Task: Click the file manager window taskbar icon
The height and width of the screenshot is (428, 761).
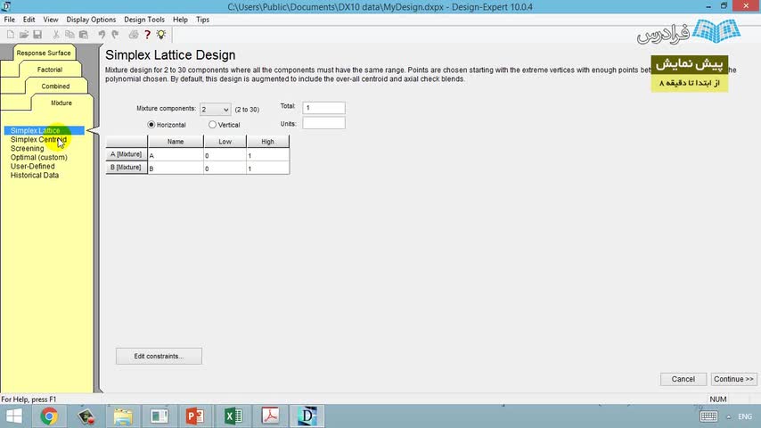Action: [x=159, y=416]
